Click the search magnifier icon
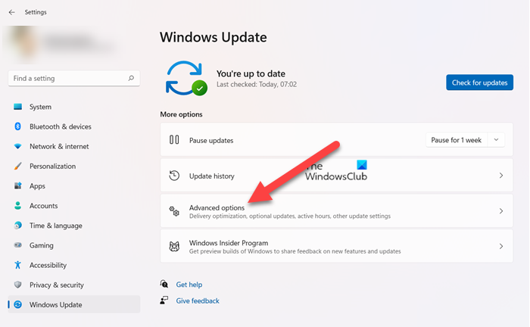 131,78
